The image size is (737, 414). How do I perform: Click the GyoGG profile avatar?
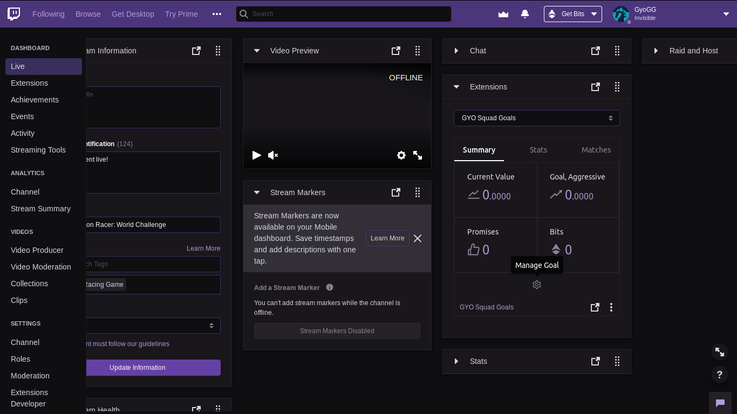tap(621, 14)
